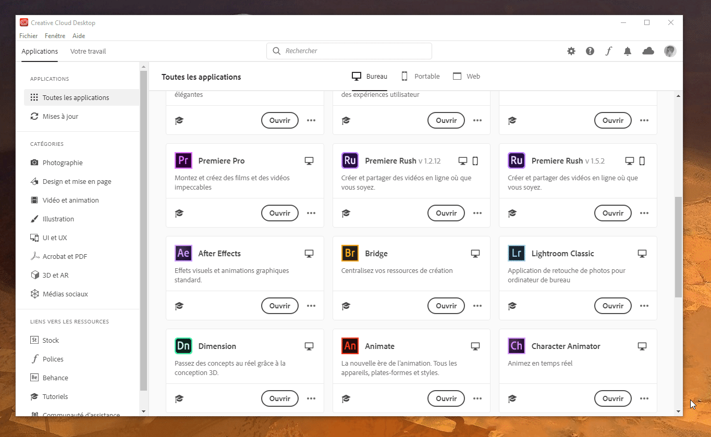Open the Aide menu

[x=79, y=36]
